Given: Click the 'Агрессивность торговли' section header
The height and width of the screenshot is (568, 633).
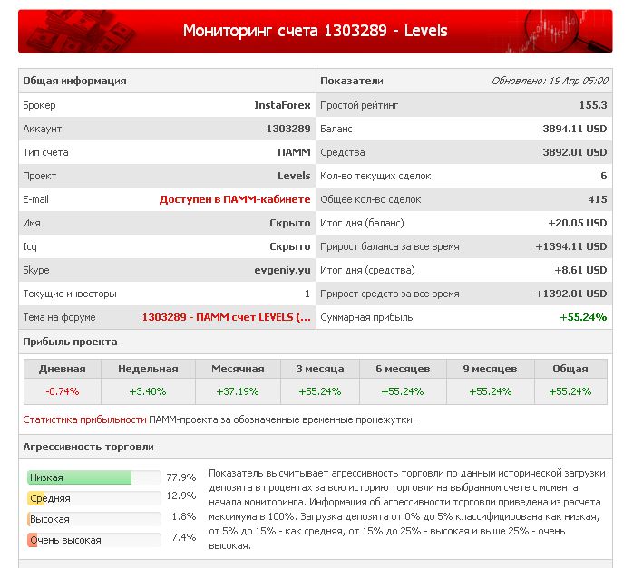Looking at the screenshot, I should (88, 448).
